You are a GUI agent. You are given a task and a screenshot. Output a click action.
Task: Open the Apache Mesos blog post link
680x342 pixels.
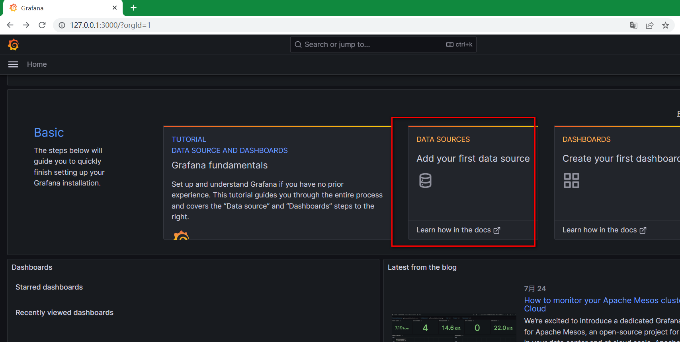602,304
